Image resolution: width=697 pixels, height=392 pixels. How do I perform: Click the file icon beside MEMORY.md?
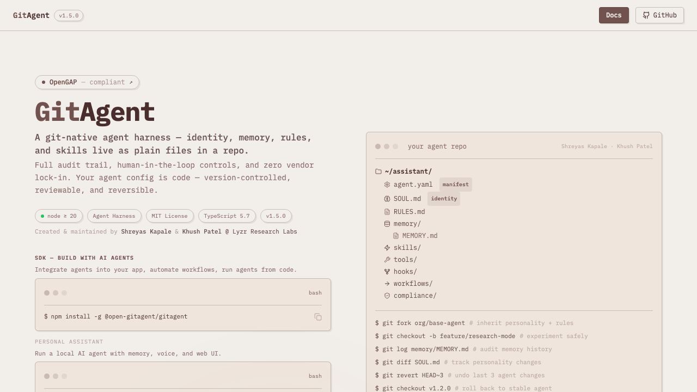396,236
